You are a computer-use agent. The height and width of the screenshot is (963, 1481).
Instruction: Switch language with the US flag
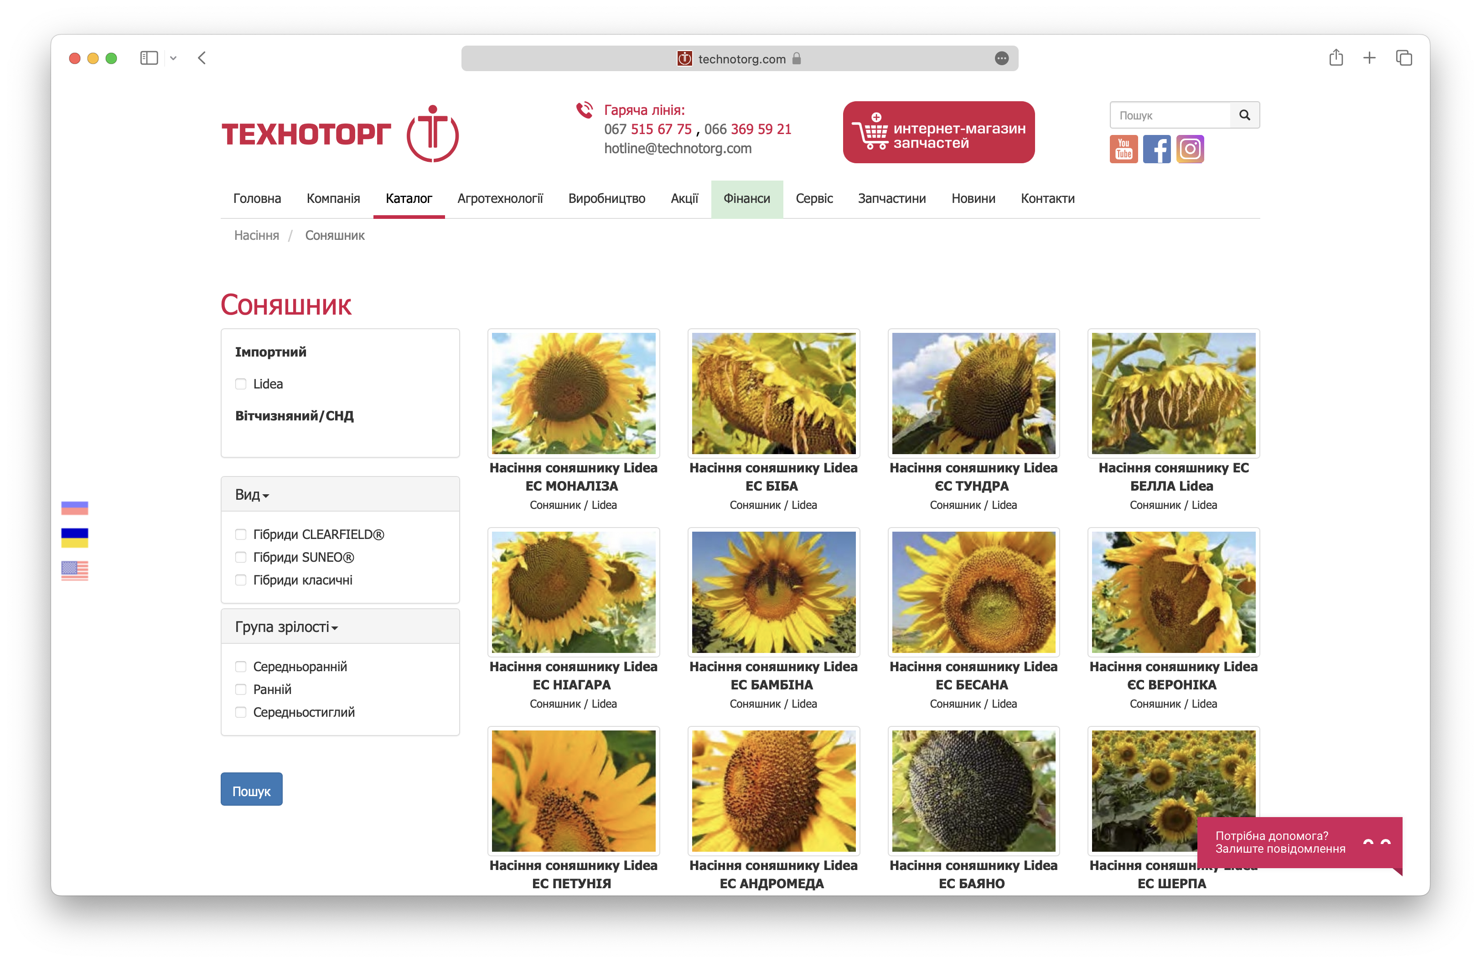tap(75, 570)
